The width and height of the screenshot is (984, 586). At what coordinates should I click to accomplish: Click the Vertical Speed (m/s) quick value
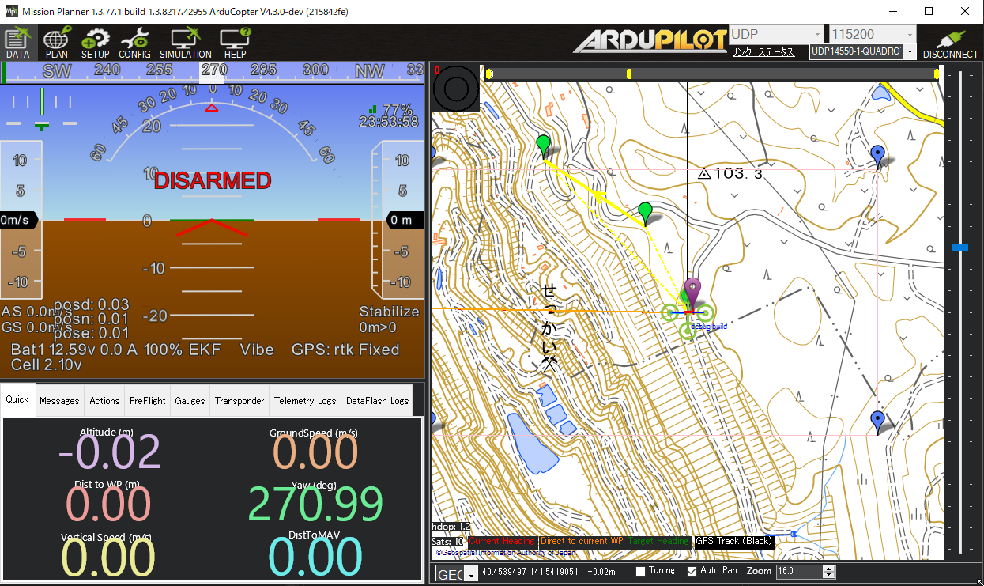click(x=108, y=556)
